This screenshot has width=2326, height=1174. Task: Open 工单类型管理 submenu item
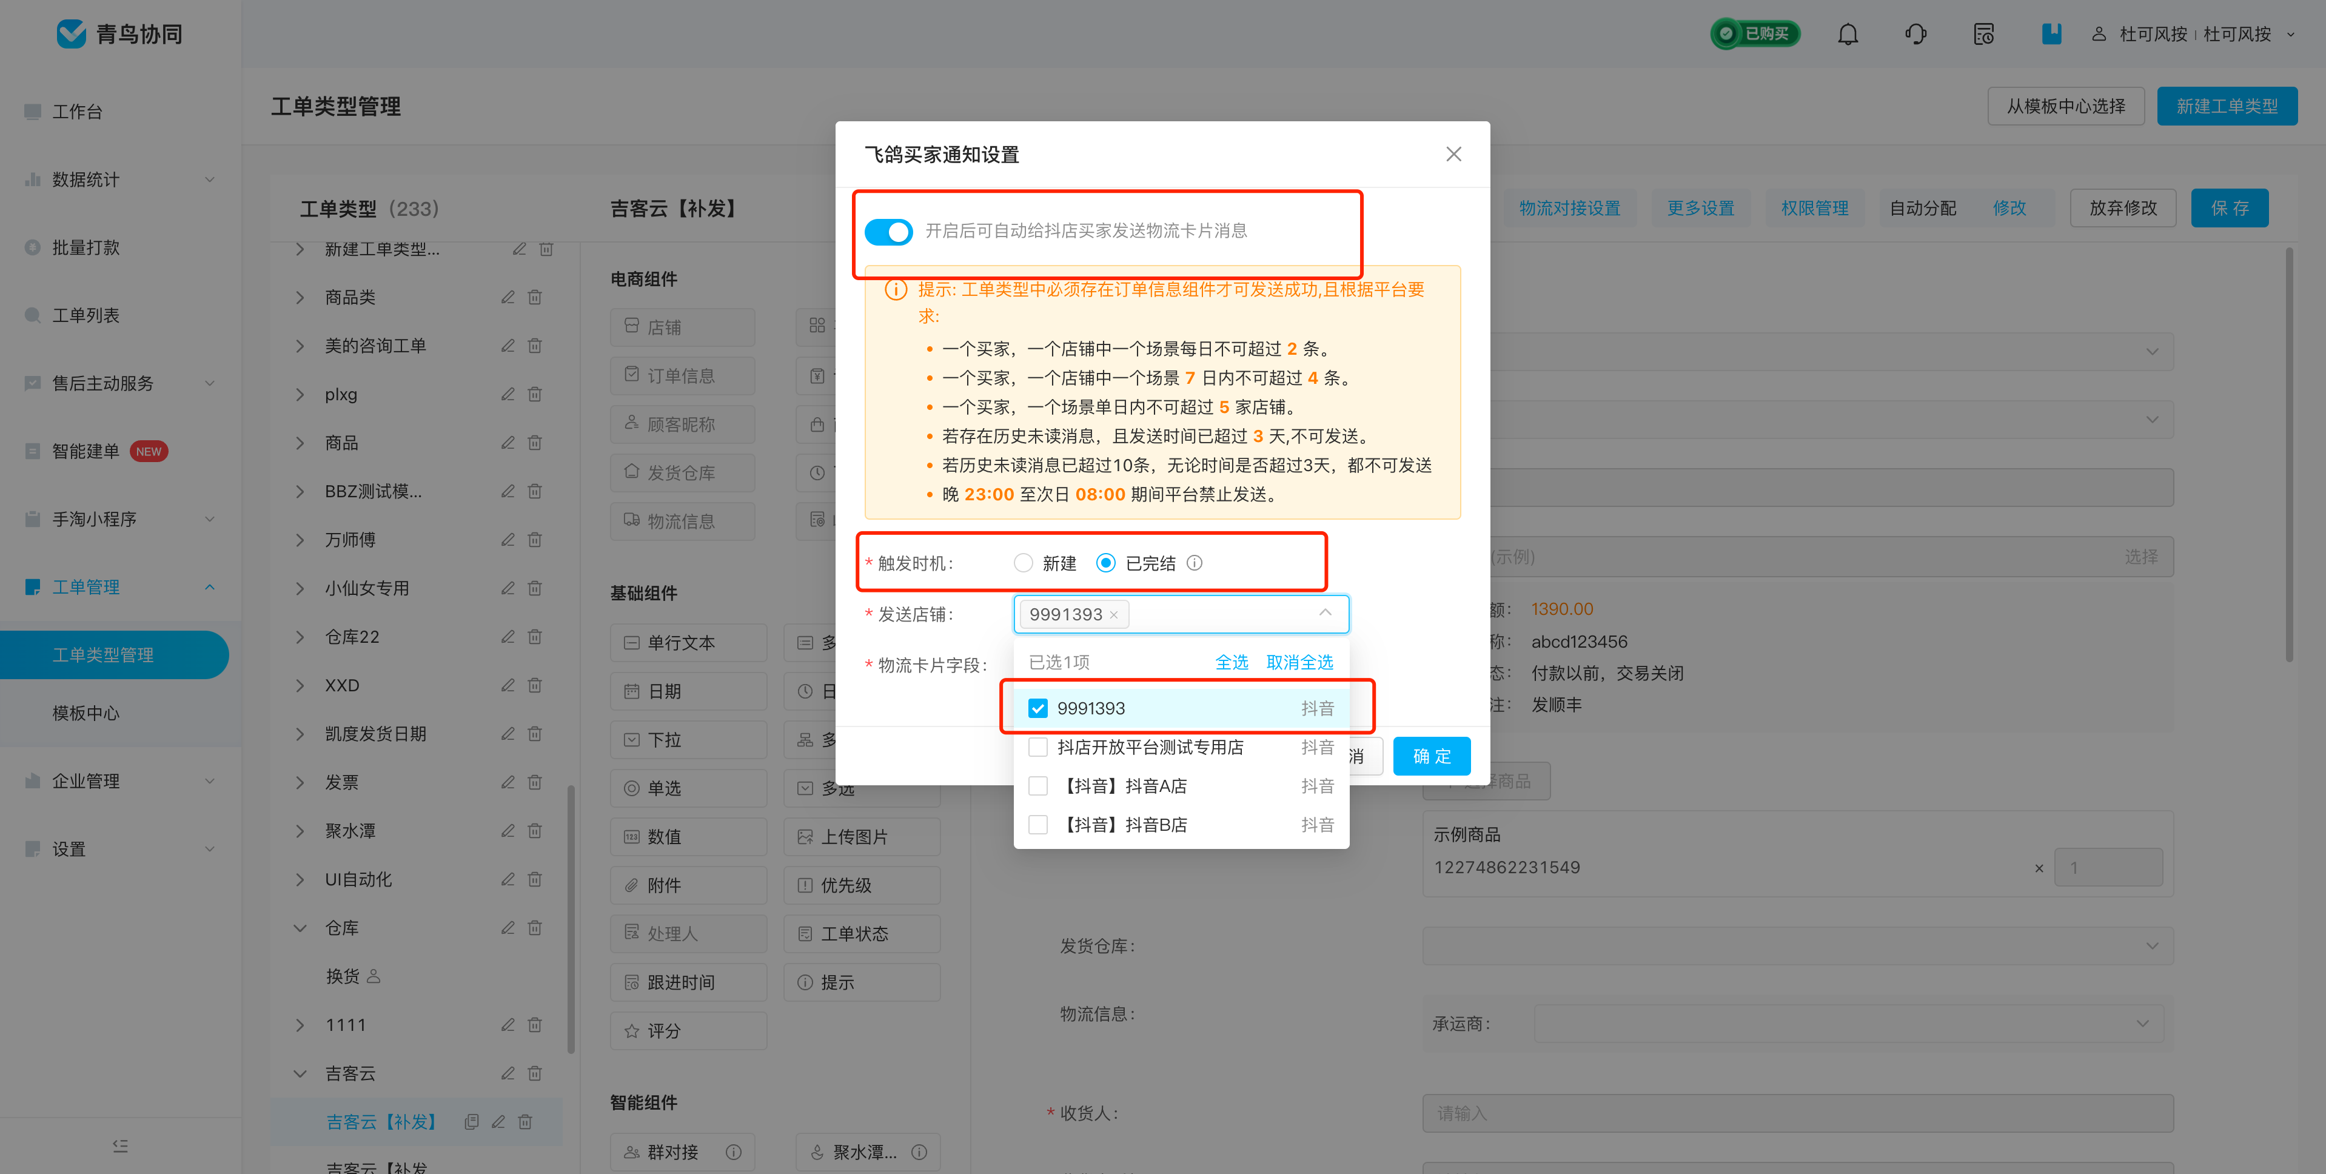tap(114, 655)
